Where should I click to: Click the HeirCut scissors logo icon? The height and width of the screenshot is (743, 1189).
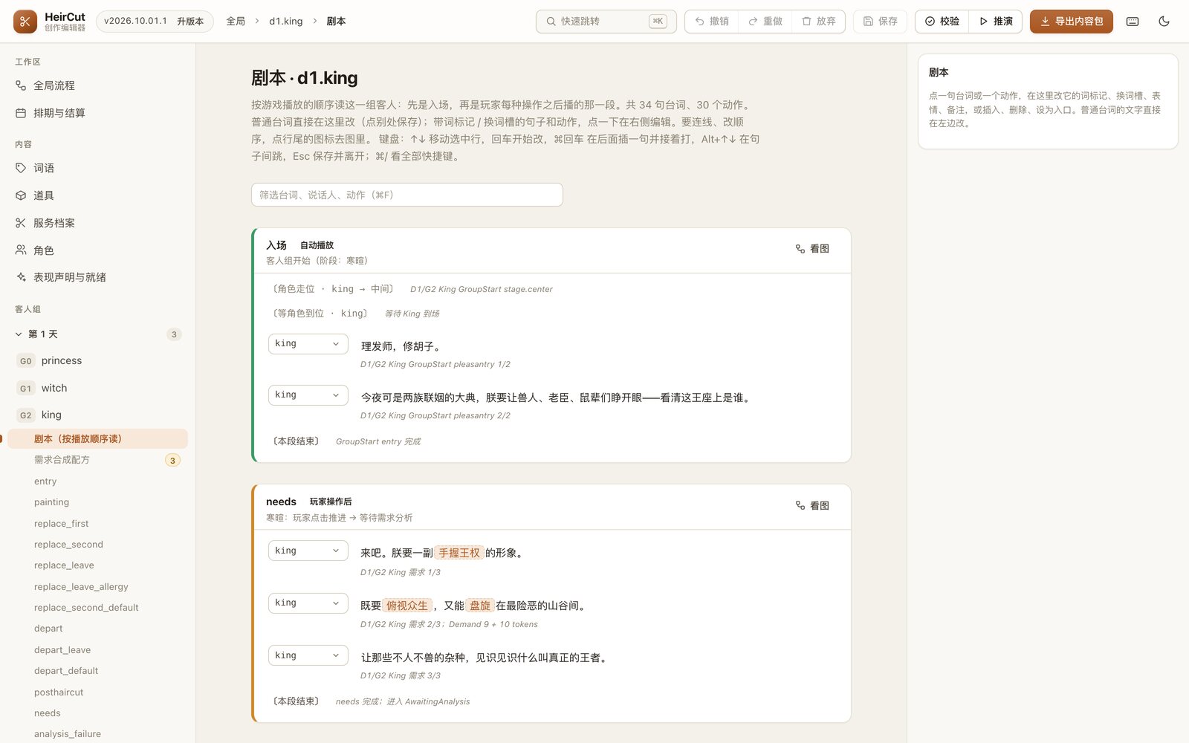(x=25, y=22)
